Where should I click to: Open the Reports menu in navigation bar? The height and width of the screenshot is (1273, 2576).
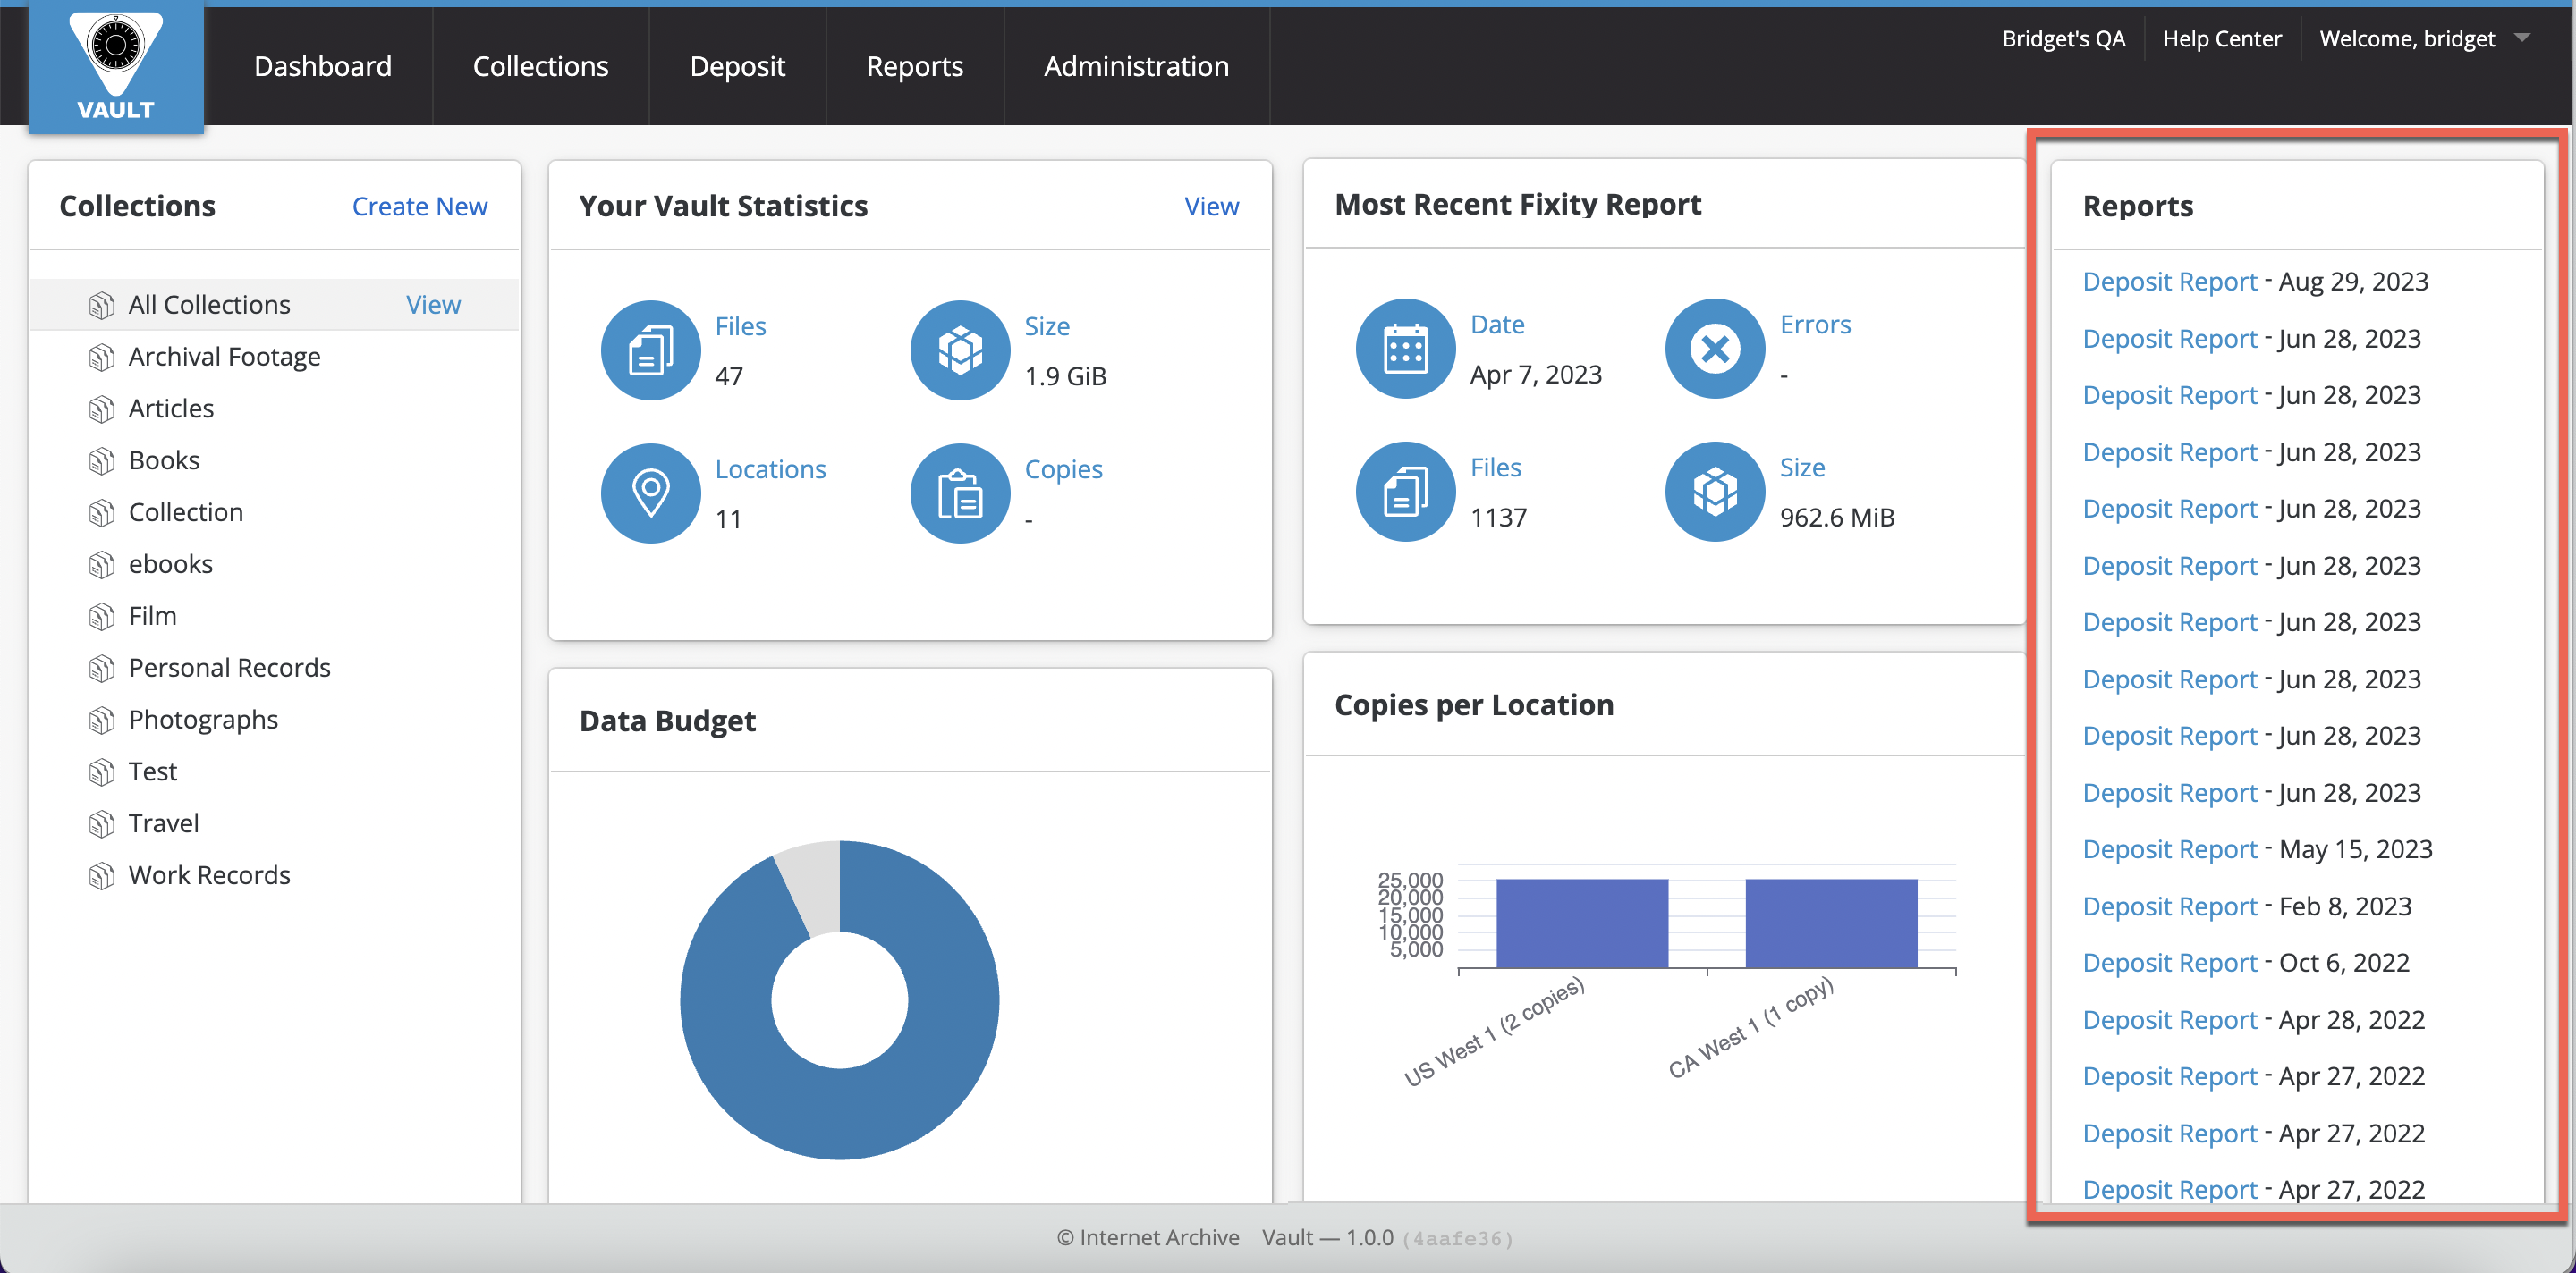(x=914, y=66)
